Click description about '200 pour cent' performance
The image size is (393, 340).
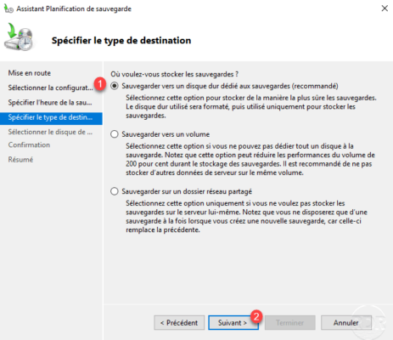point(250,159)
